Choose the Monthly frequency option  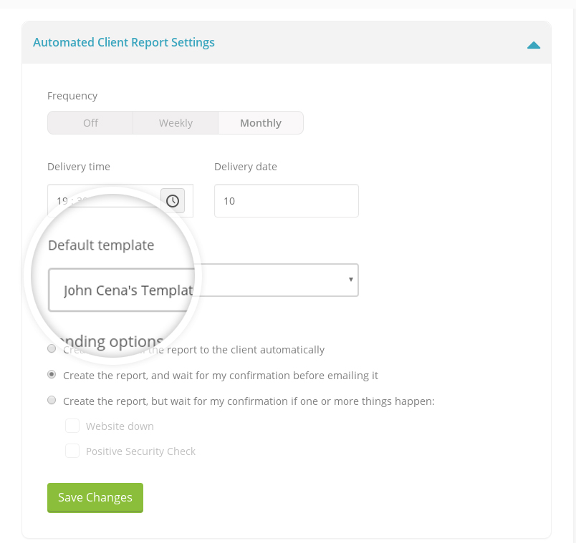pos(261,123)
